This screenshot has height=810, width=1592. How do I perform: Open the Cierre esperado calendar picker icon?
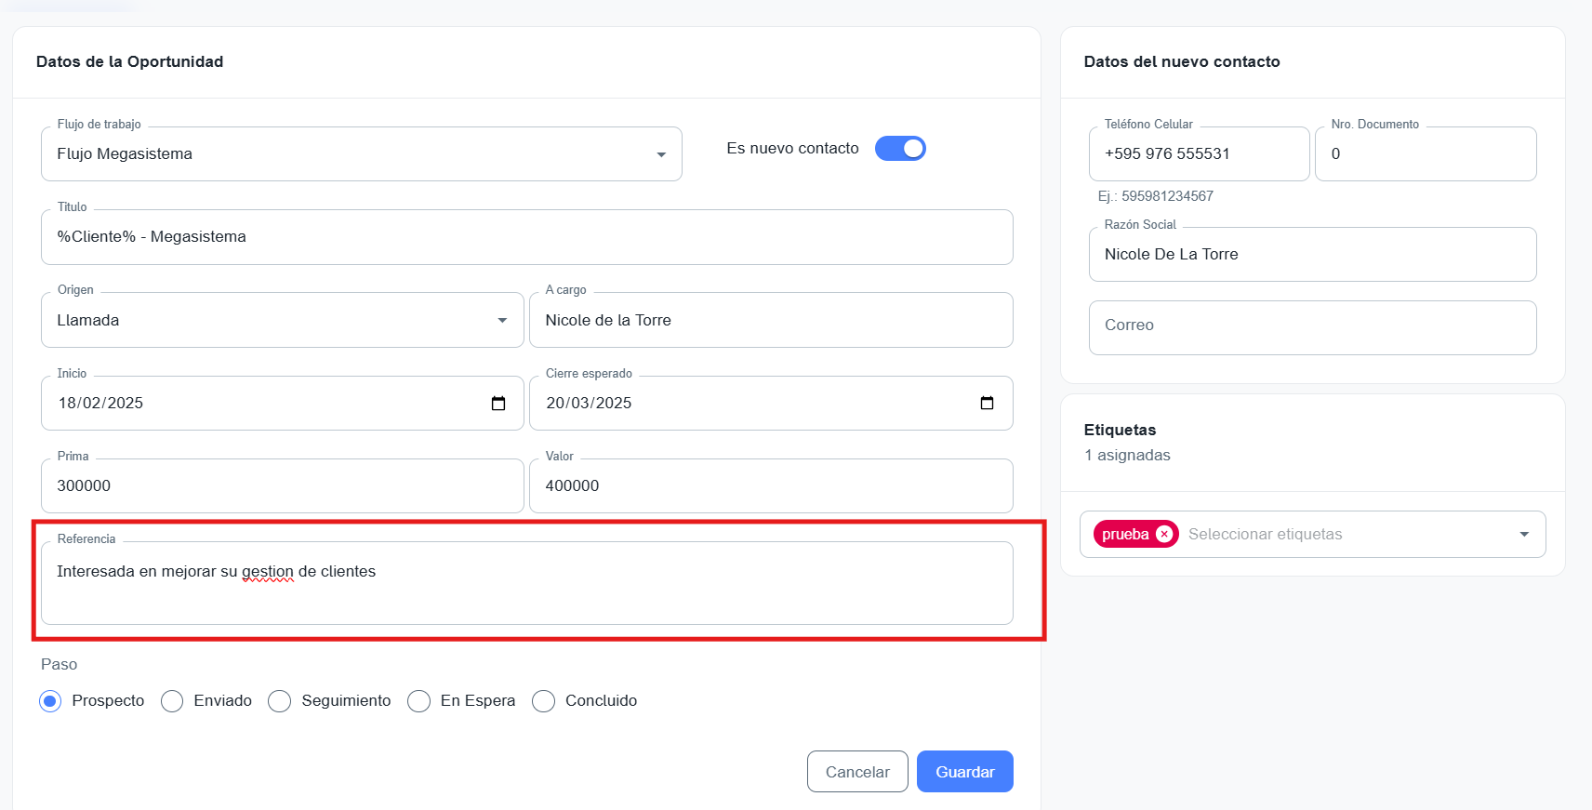coord(987,404)
